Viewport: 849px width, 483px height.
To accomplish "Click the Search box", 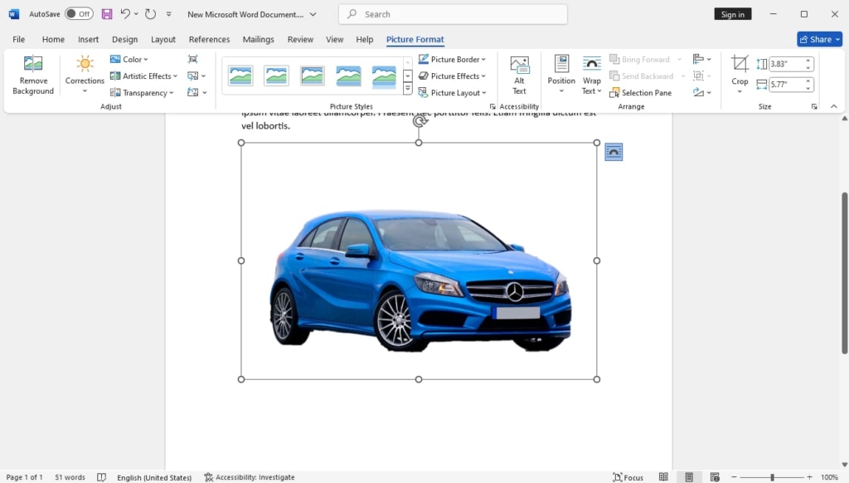I will (453, 14).
